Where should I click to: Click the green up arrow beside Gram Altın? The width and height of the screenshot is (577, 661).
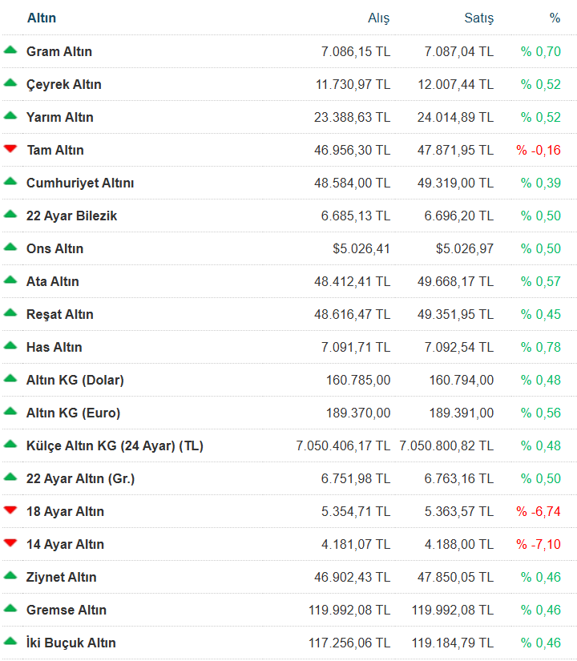(x=10, y=50)
